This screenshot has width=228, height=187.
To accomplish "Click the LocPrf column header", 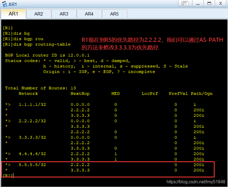I will pyautogui.click(x=150, y=93).
